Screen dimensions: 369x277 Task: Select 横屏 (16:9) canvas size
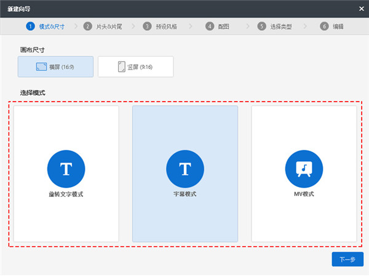(x=56, y=66)
